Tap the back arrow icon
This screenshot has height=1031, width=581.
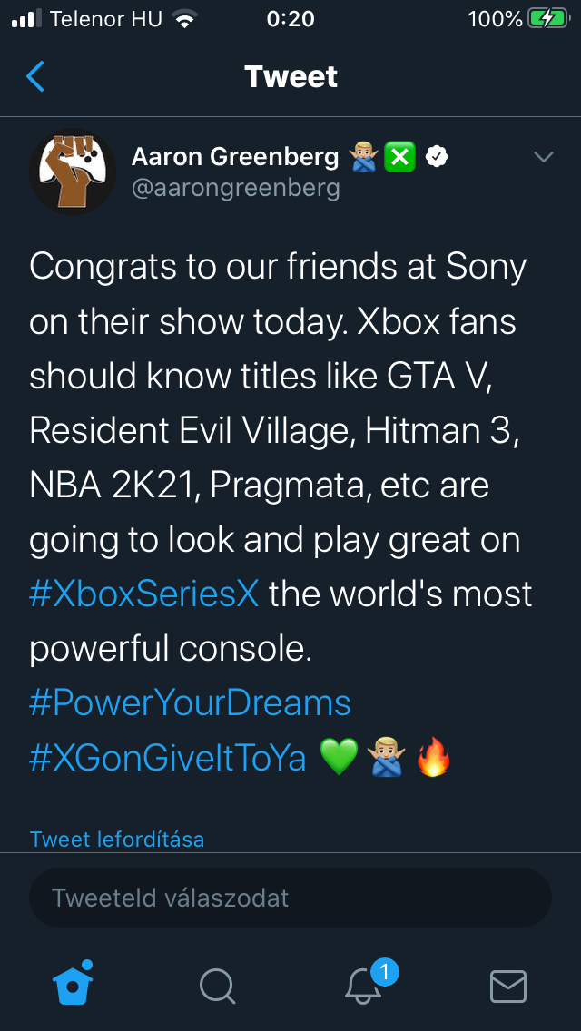tap(35, 76)
